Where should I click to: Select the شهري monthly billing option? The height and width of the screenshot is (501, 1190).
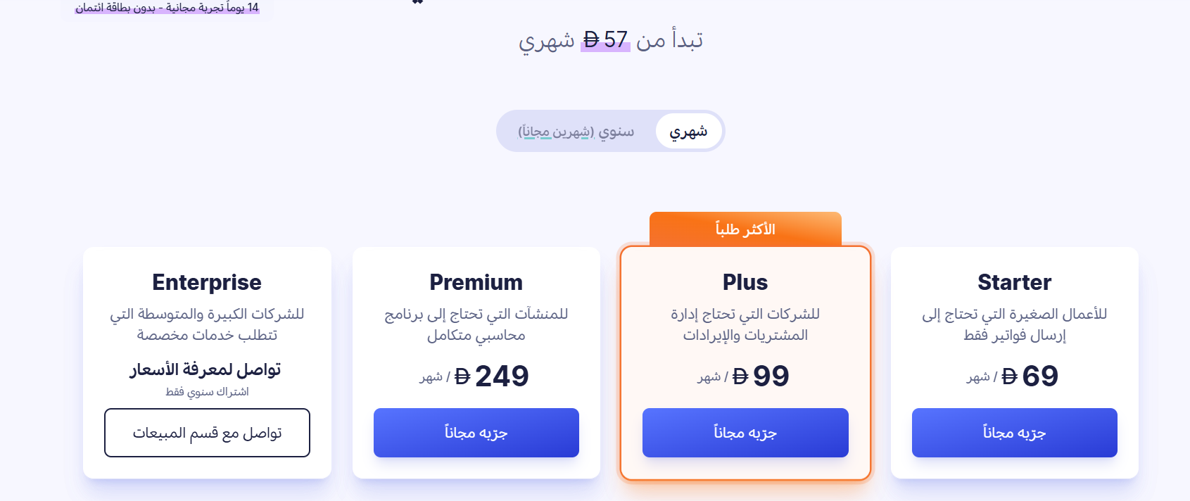(688, 130)
